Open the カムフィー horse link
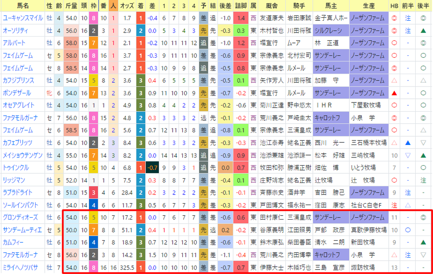 coord(13,243)
